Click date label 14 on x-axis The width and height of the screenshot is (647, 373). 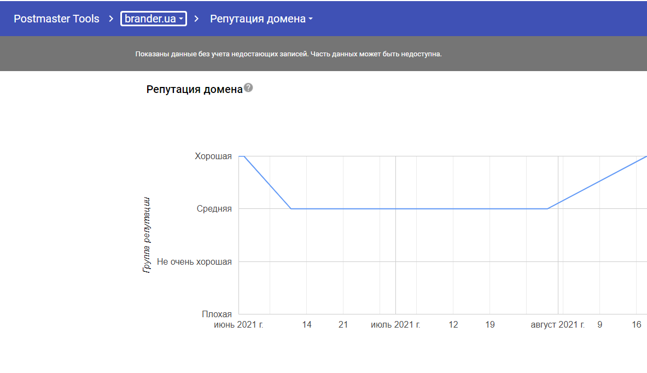(x=307, y=325)
